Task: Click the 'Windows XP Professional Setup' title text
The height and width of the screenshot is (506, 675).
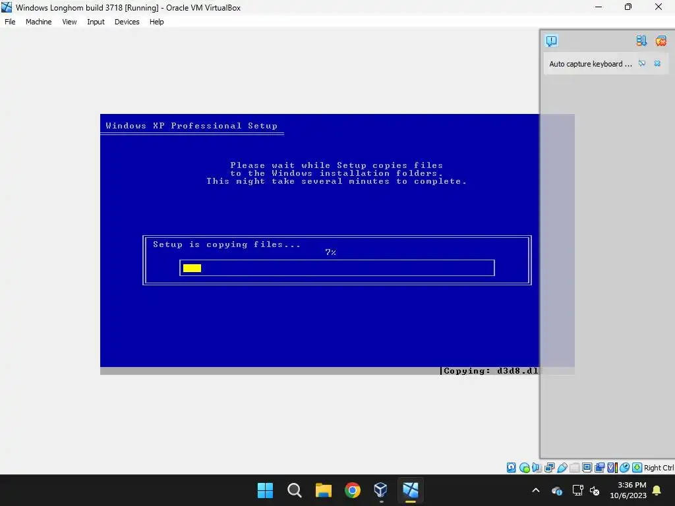Action: [192, 126]
